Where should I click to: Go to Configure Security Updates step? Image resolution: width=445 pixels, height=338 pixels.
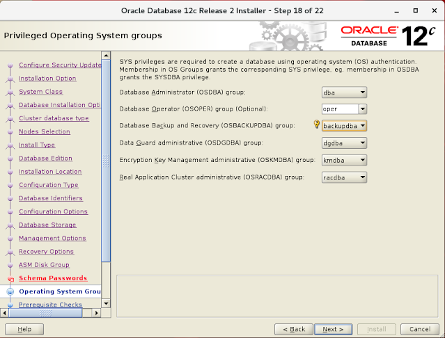click(x=60, y=65)
